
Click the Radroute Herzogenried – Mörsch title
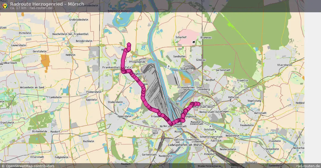point(47,4)
